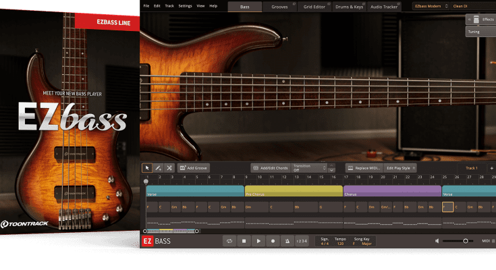This screenshot has height=270, width=496.
Task: Toggle the metronome button
Action: tap(287, 241)
